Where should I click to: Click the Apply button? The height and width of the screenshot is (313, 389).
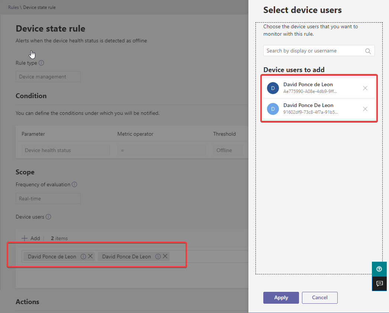click(281, 297)
